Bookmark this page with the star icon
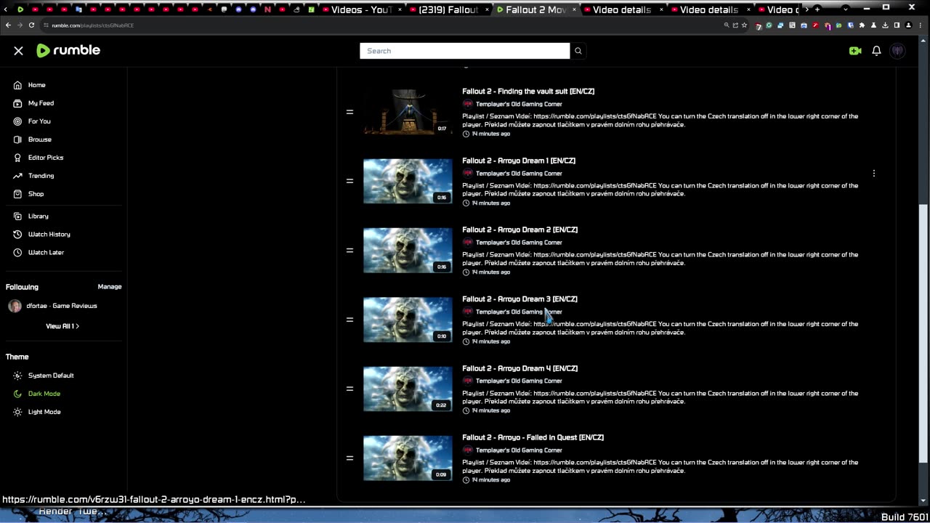This screenshot has height=523, width=930. point(744,25)
